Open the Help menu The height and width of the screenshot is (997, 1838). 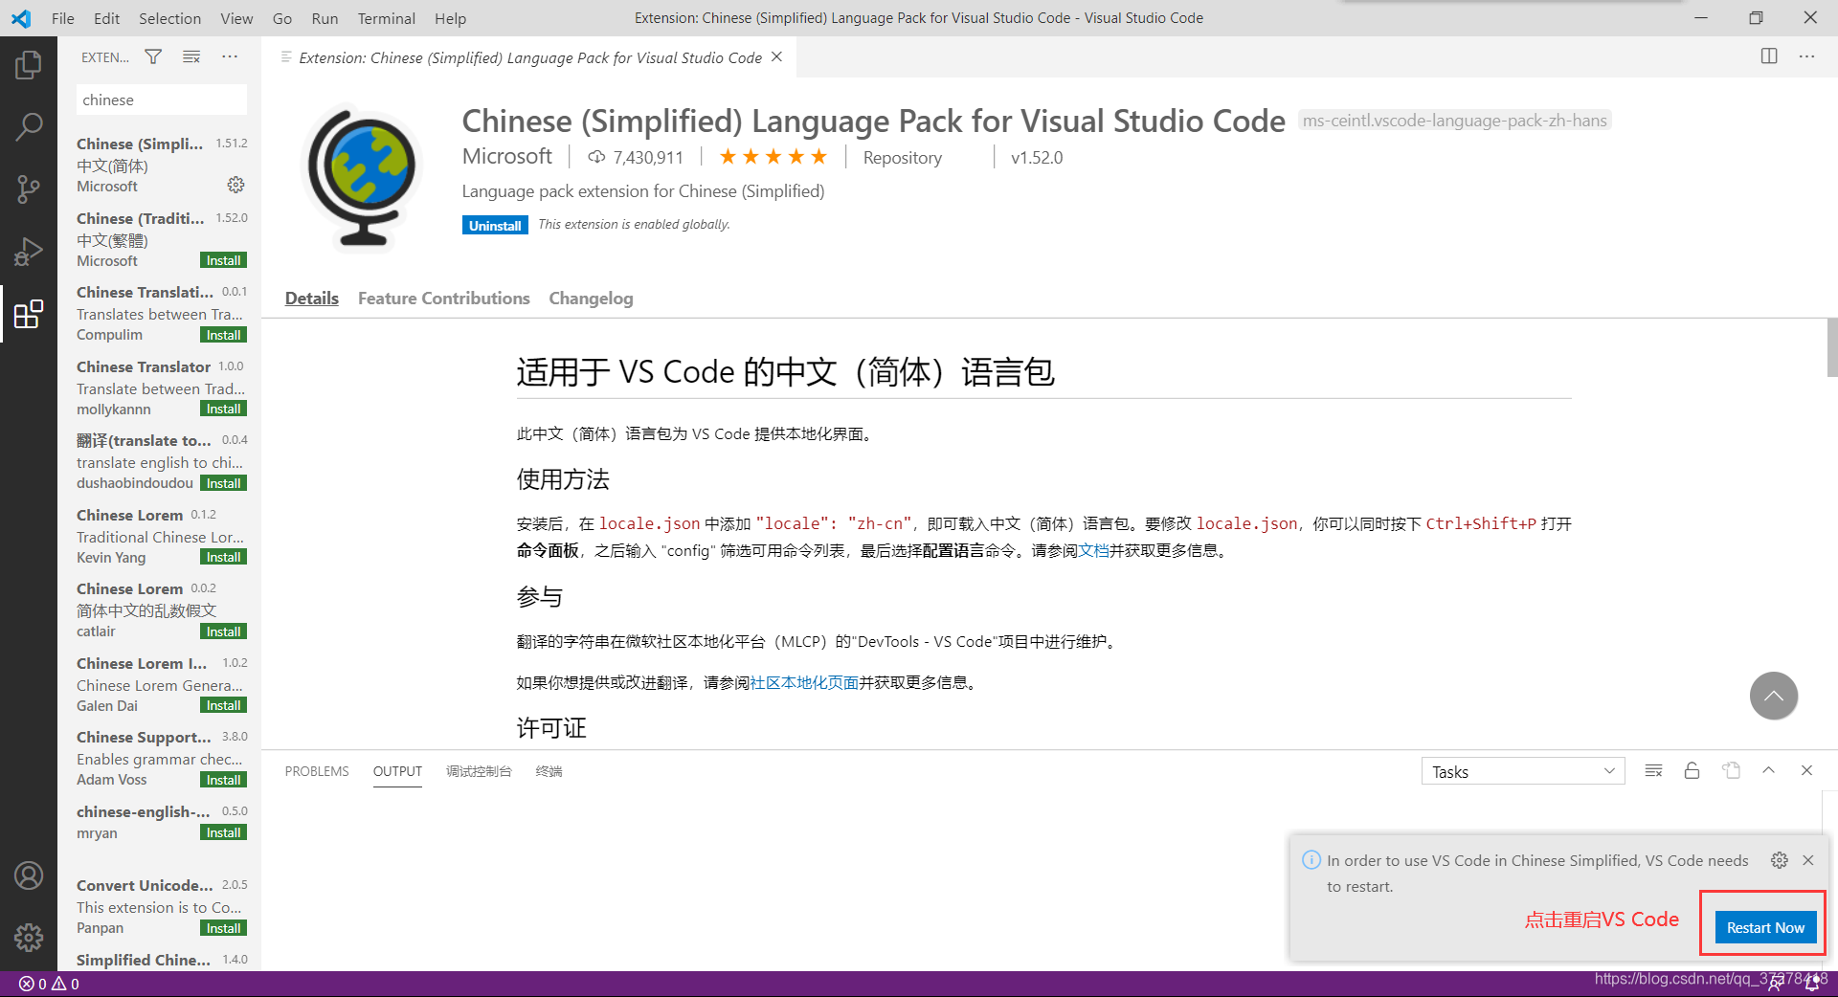coord(450,18)
